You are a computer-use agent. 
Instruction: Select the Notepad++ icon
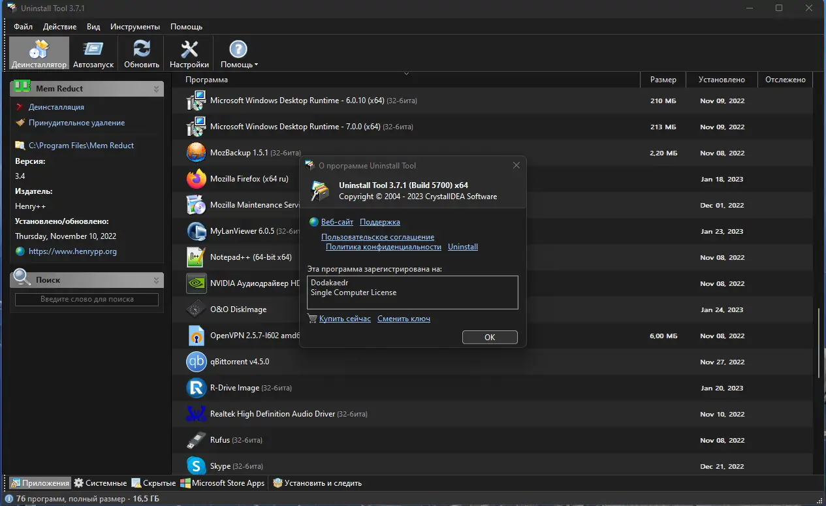(197, 257)
